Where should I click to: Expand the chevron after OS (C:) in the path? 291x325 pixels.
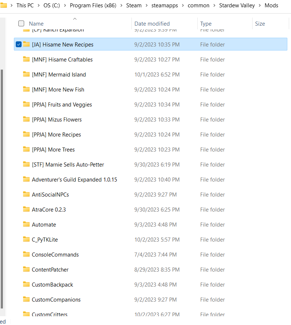pos(65,5)
